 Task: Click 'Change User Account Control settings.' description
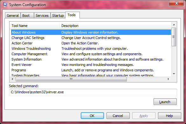click(x=91, y=38)
